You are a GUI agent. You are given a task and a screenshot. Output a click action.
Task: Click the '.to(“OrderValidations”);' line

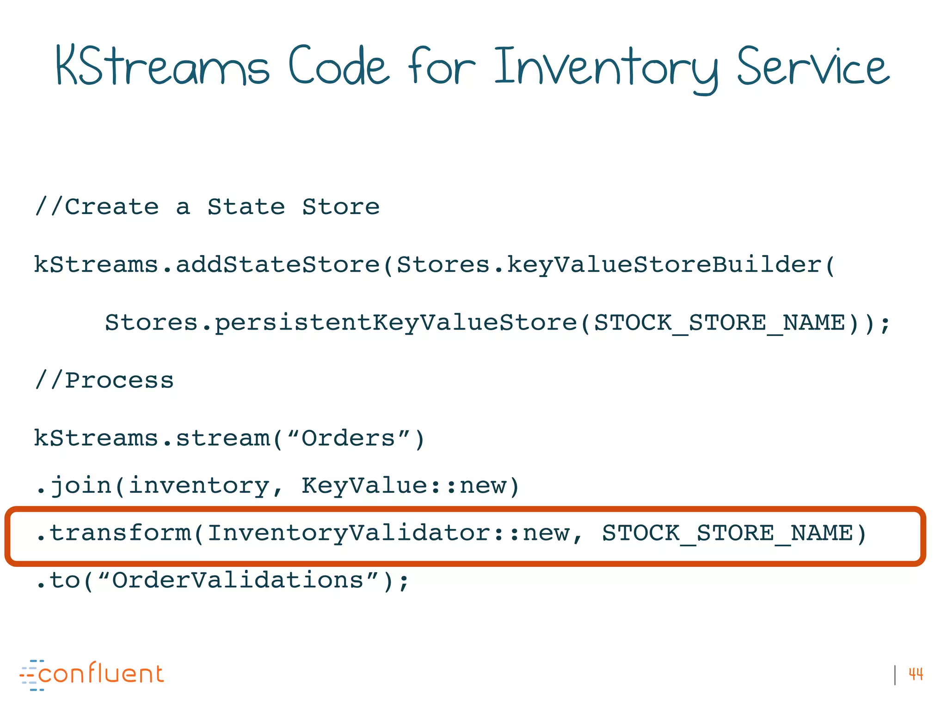223,581
